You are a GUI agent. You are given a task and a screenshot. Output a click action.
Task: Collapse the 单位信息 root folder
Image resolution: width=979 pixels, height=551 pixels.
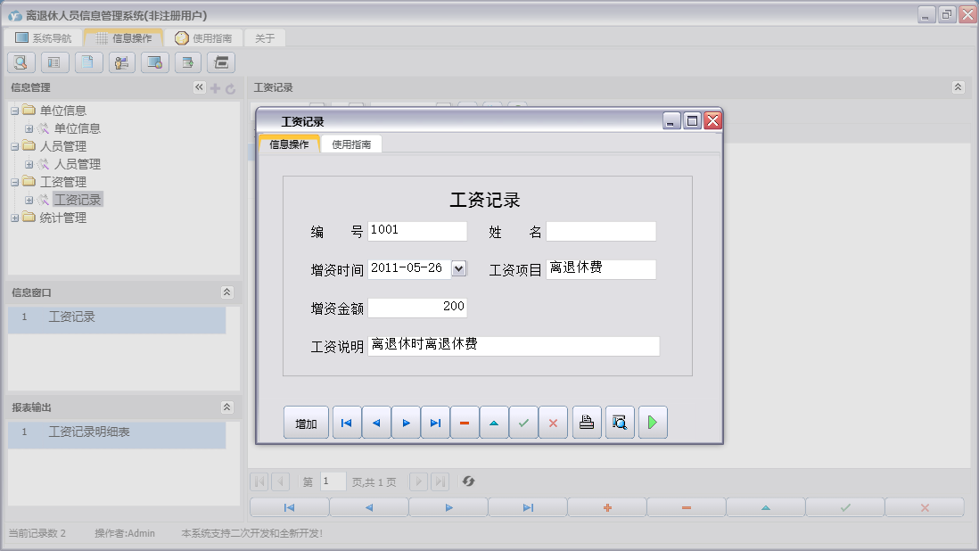click(x=14, y=111)
